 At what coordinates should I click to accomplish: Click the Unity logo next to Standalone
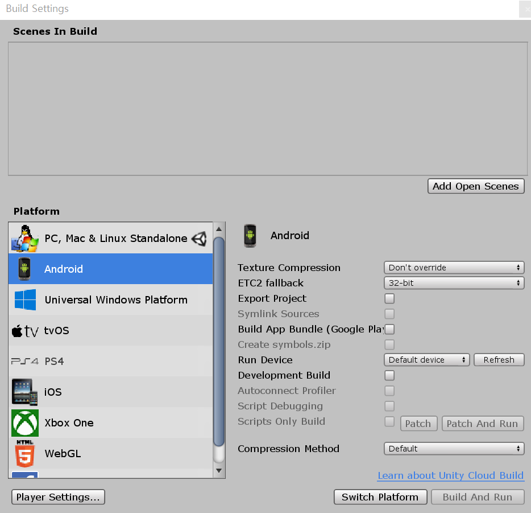point(199,239)
